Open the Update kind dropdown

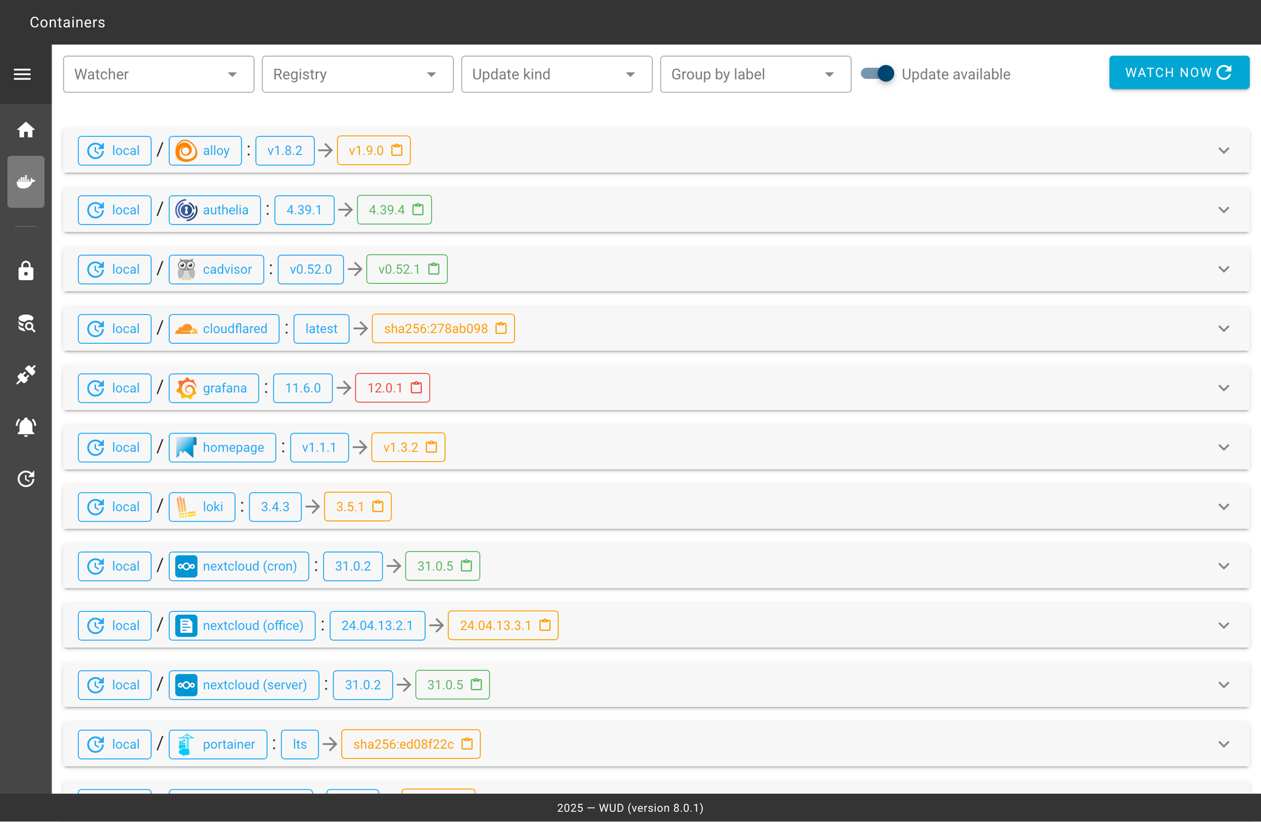(557, 74)
